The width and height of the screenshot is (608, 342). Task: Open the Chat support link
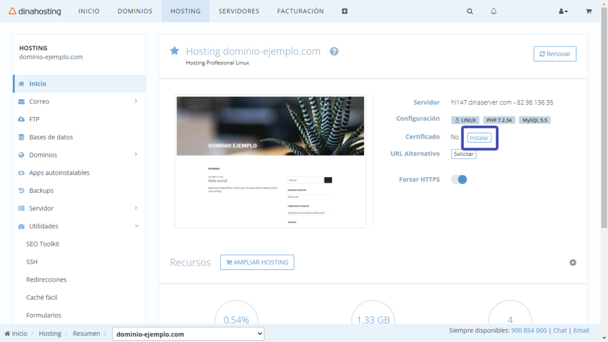tap(560, 330)
